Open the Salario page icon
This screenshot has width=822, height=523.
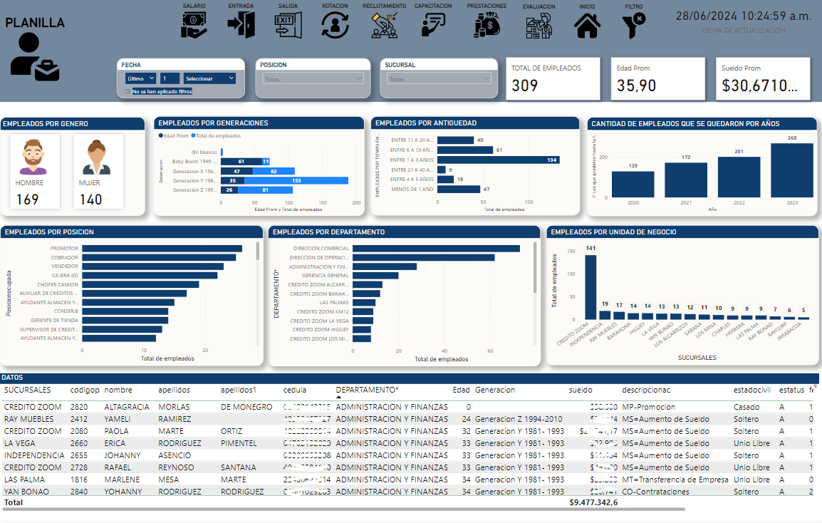point(194,26)
